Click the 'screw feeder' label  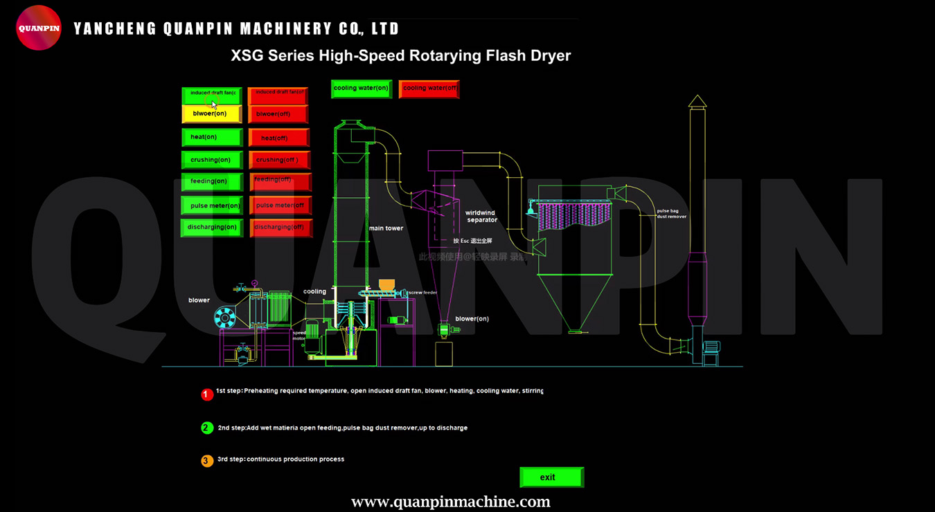(422, 293)
